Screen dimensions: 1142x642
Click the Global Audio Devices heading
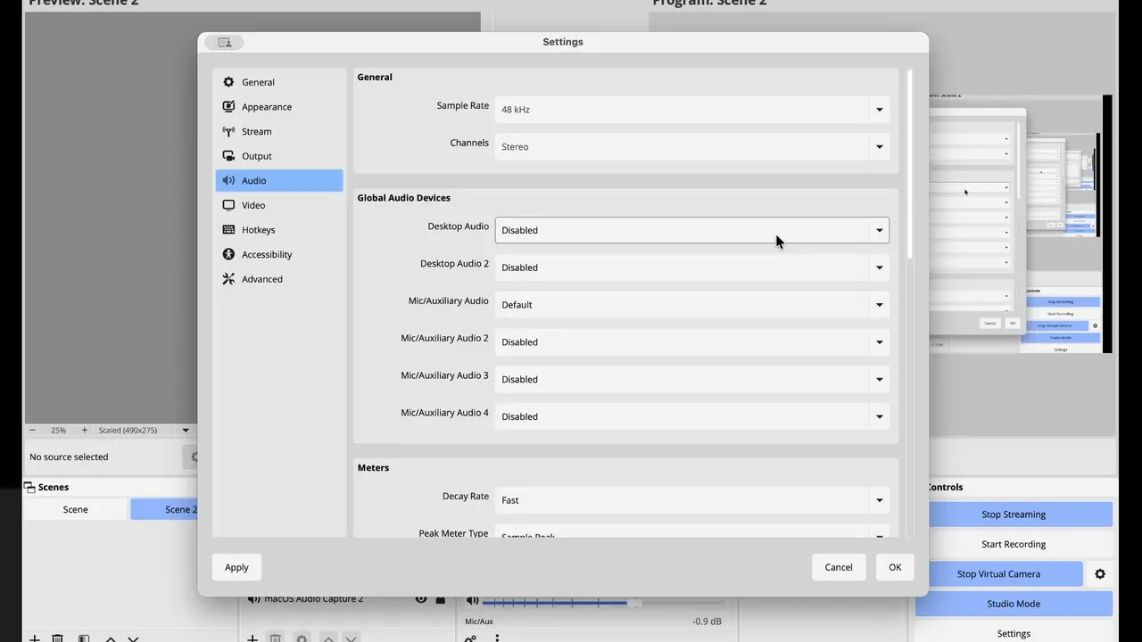pyautogui.click(x=404, y=198)
